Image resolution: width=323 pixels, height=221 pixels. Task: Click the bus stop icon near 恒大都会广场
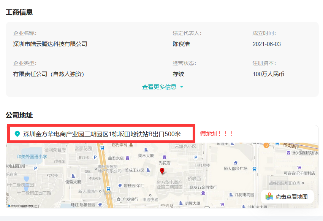254,169
